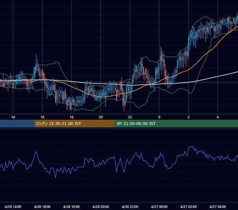Click the 4/26 14:00 date label
Image resolution: width=238 pixels, height=210 pixels.
13,206
